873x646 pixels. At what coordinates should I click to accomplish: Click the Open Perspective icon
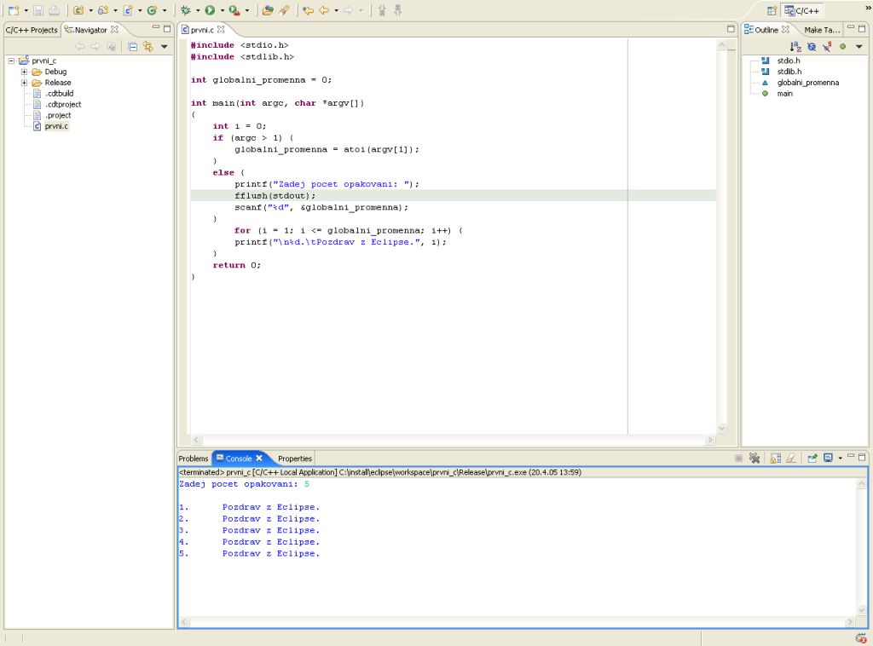(x=772, y=10)
